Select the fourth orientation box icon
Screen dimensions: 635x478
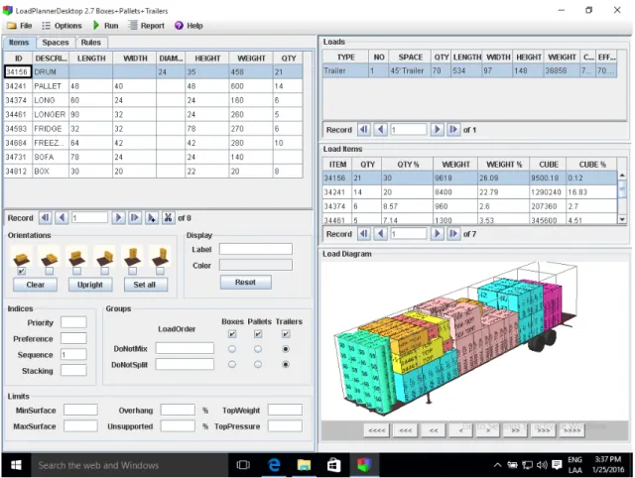point(104,256)
